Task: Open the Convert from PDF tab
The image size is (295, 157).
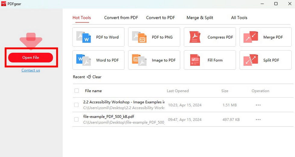Action: point(121,18)
